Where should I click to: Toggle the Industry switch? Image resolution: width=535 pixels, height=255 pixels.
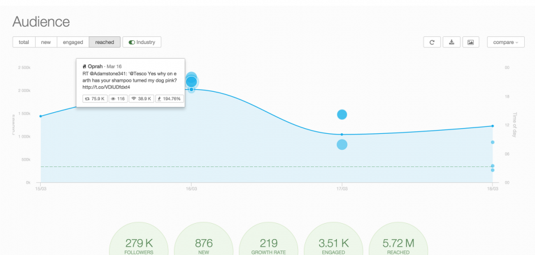point(142,42)
